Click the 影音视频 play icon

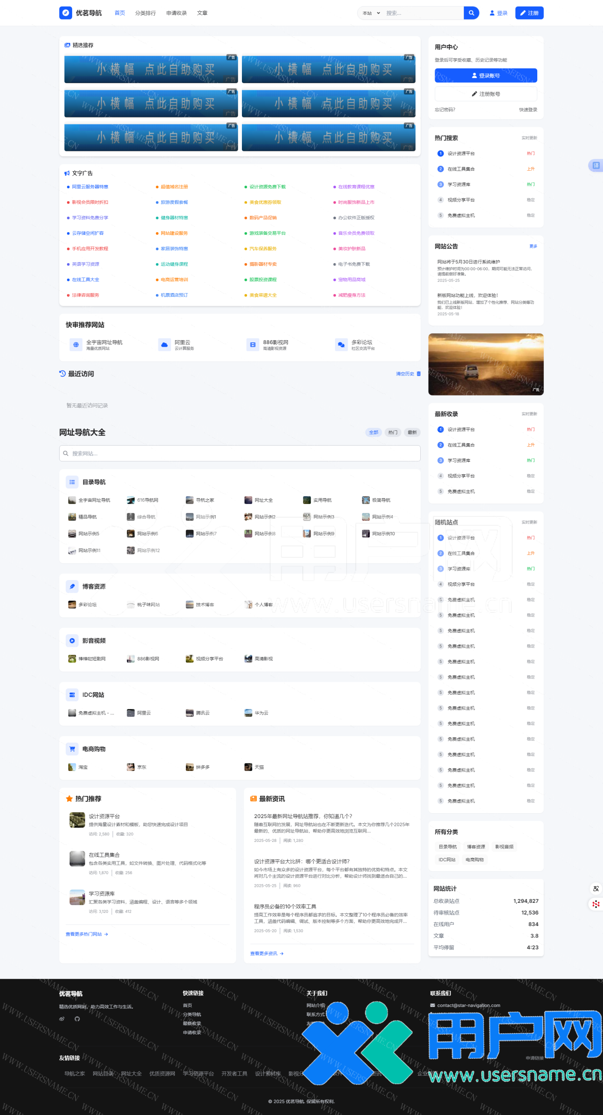click(x=72, y=641)
